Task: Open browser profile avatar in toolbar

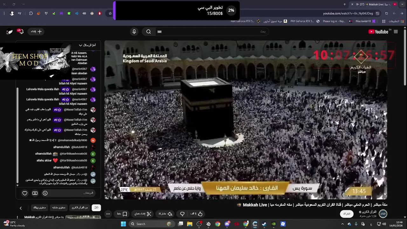Action: click(x=12, y=13)
